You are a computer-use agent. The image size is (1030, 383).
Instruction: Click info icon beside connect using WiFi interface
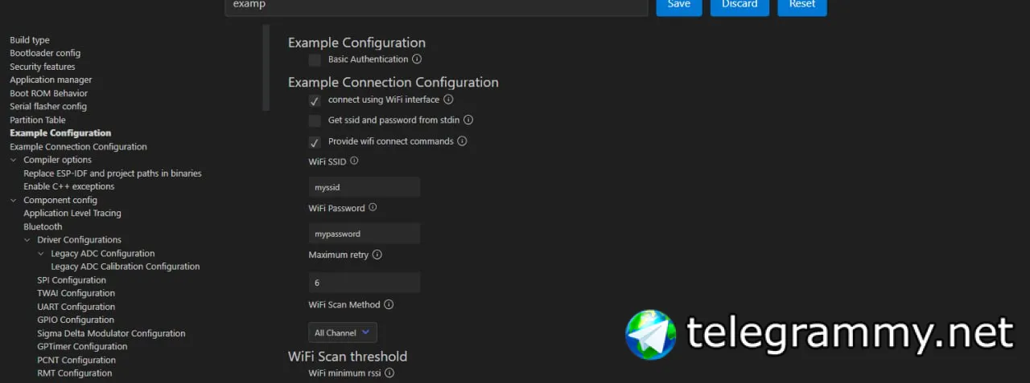click(x=448, y=100)
